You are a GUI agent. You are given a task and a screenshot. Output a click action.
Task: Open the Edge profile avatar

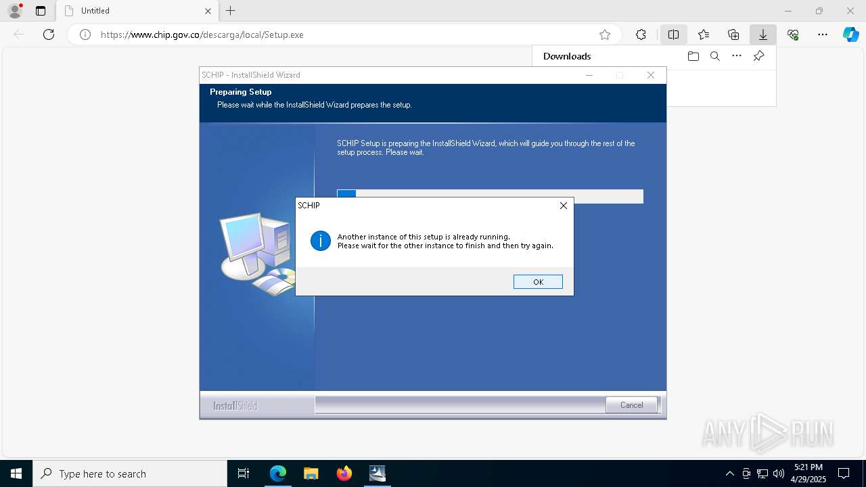pos(15,11)
